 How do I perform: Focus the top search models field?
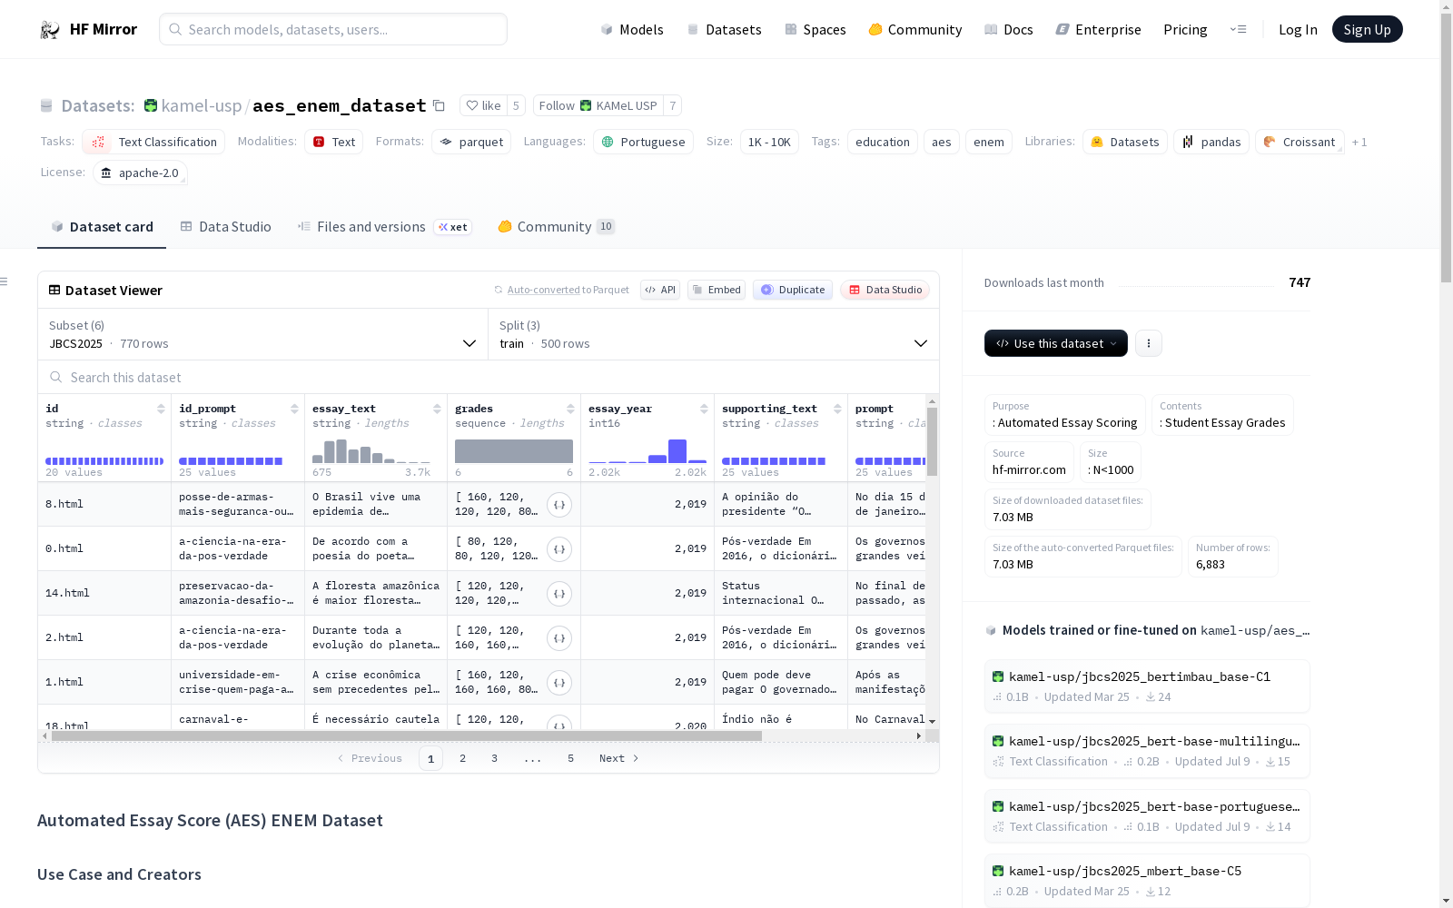(x=333, y=29)
